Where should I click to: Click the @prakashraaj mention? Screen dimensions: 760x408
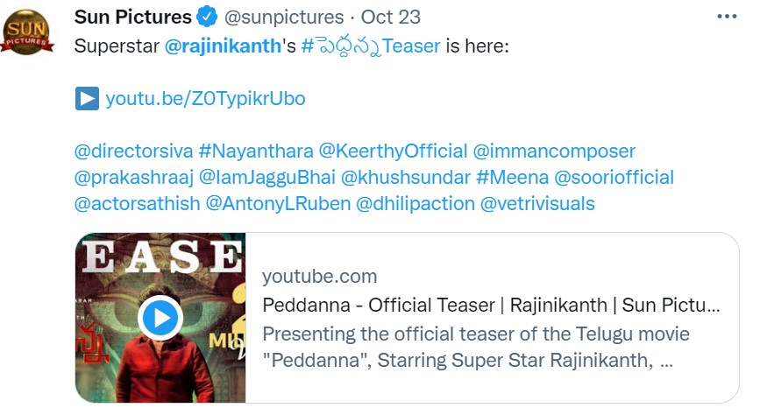tap(134, 178)
